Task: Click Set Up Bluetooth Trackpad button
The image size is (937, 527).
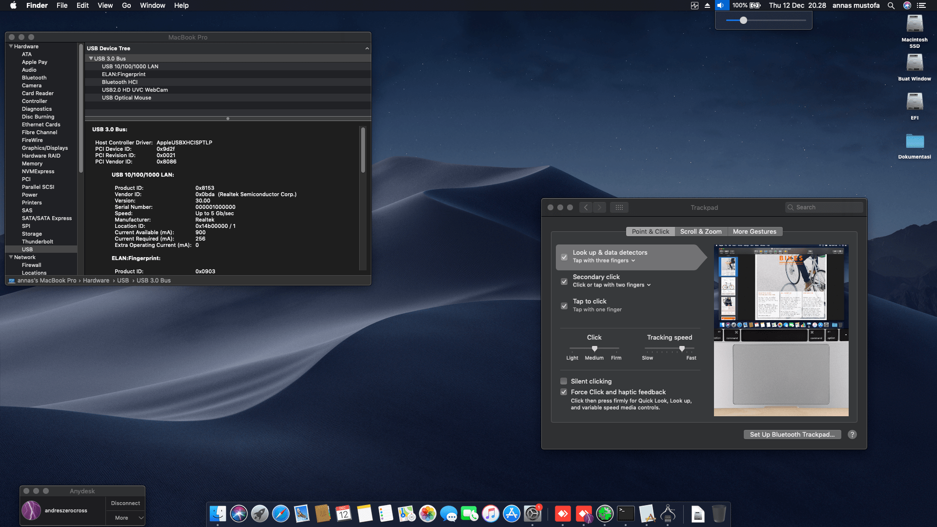Action: (792, 434)
